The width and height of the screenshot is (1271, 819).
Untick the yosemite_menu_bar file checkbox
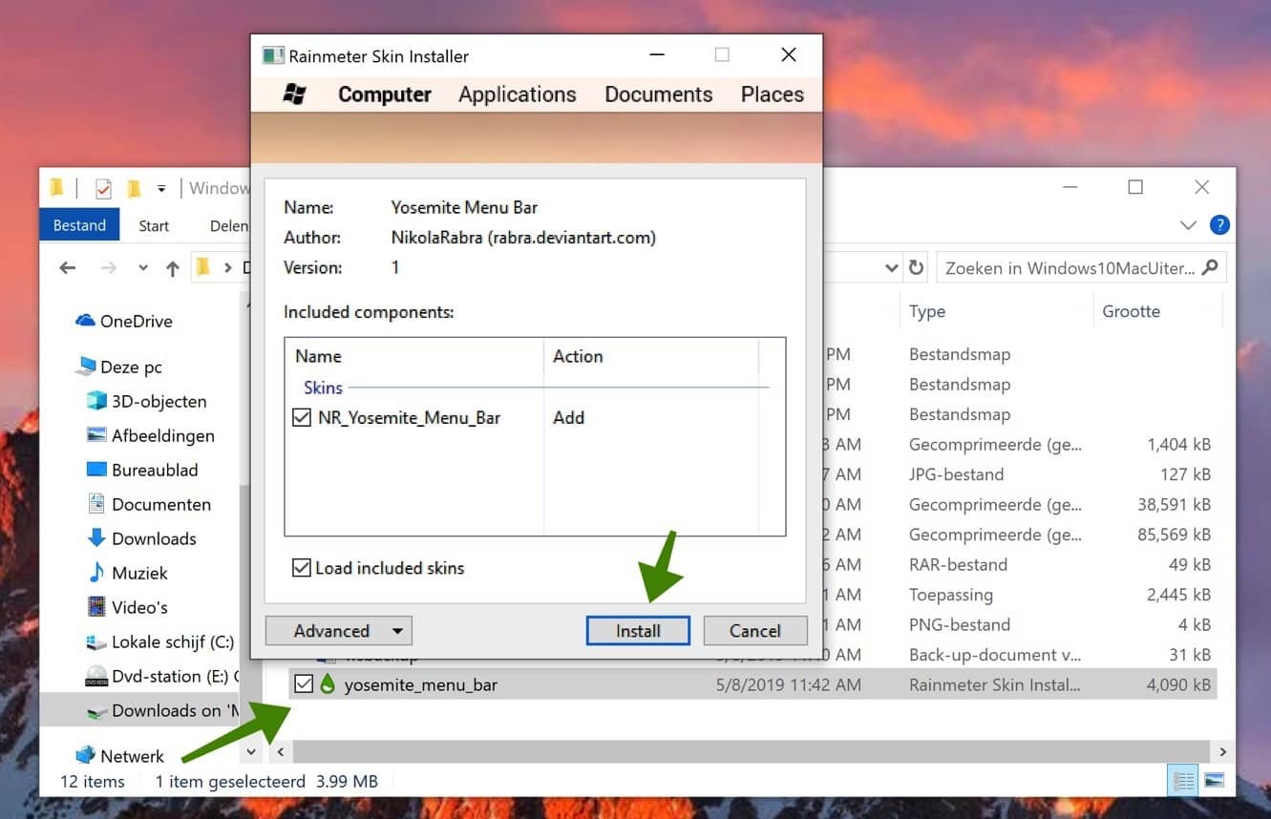tap(304, 684)
